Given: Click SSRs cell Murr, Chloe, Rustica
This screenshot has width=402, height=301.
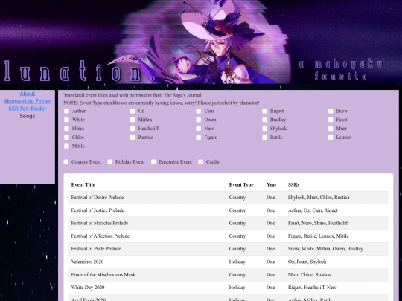Looking at the screenshot, I should pos(309,274).
